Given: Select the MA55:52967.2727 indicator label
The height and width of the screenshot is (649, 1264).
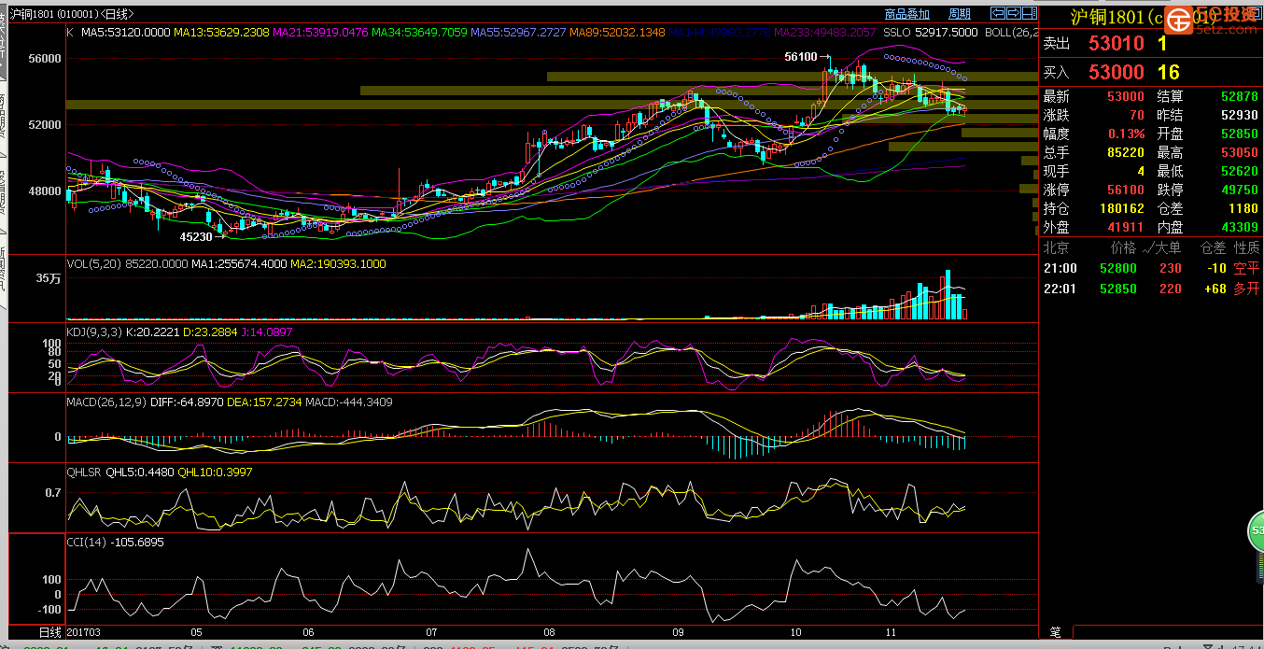Looking at the screenshot, I should pos(518,32).
